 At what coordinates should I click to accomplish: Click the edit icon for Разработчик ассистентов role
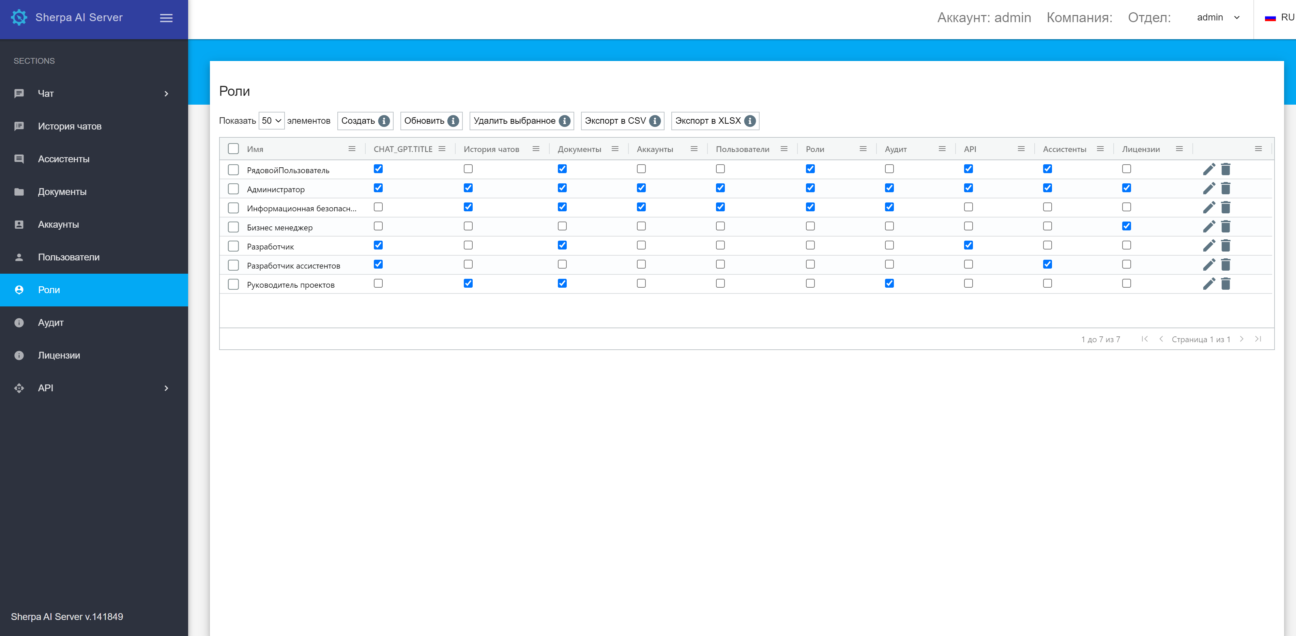(1208, 266)
